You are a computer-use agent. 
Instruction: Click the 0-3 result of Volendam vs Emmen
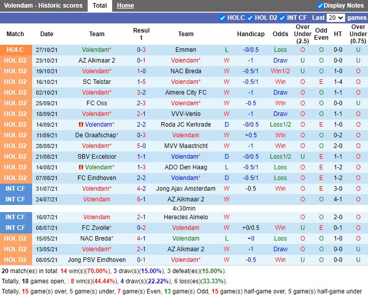pyautogui.click(x=141, y=50)
